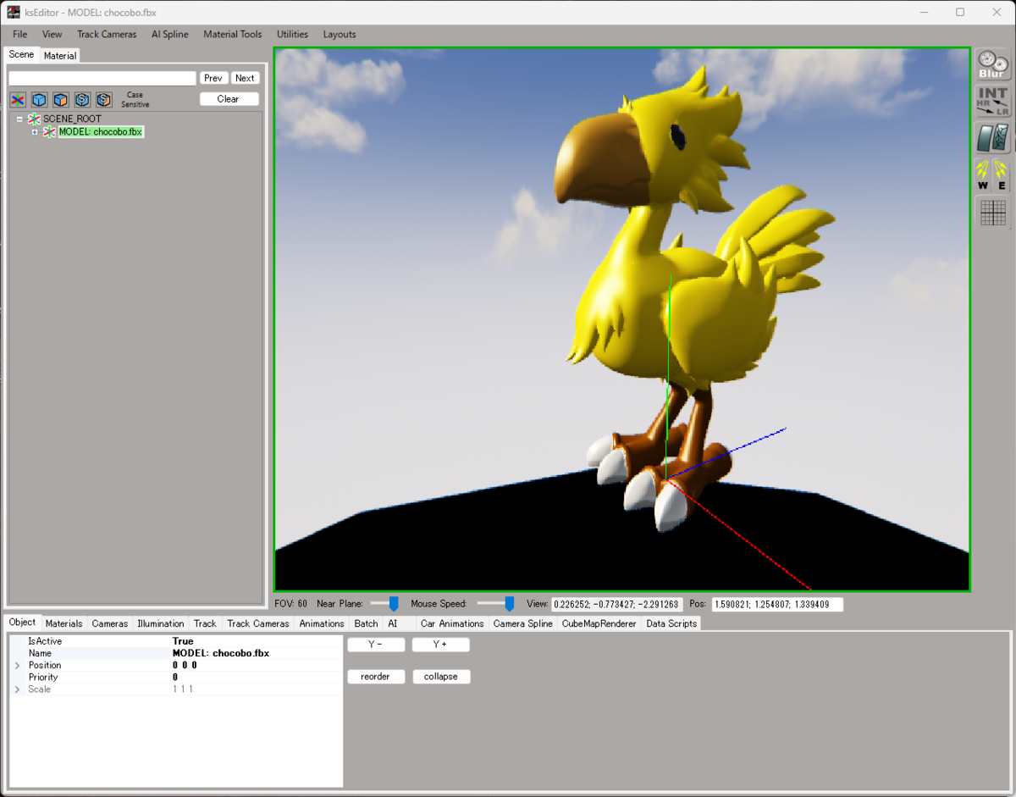Switch to the Material tab in left panel

[60, 56]
